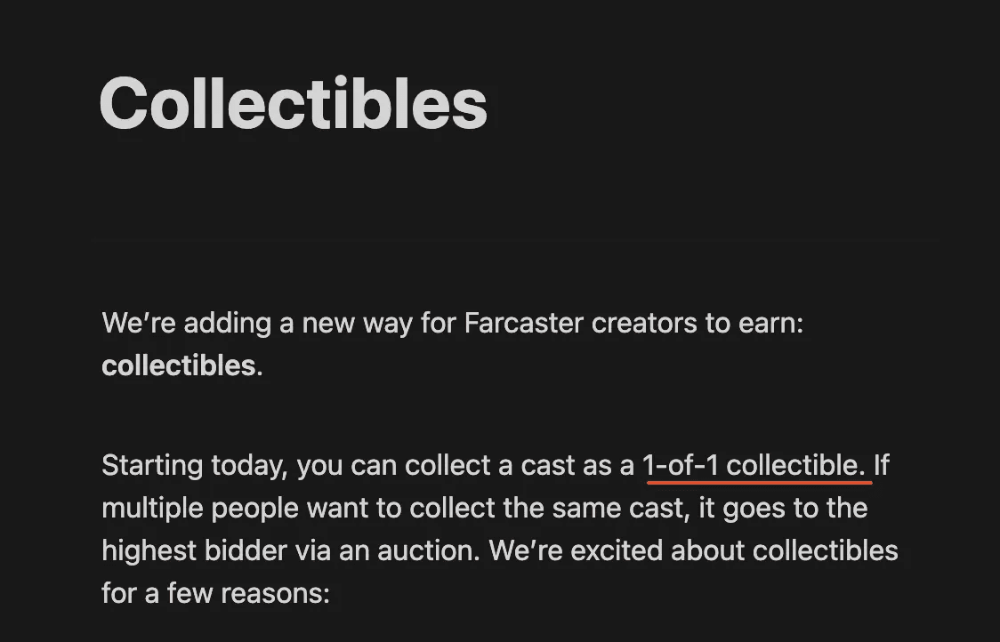Screen dimensions: 1000x642
Task: Click the word "collectibles" ending third line
Action: click(x=826, y=550)
